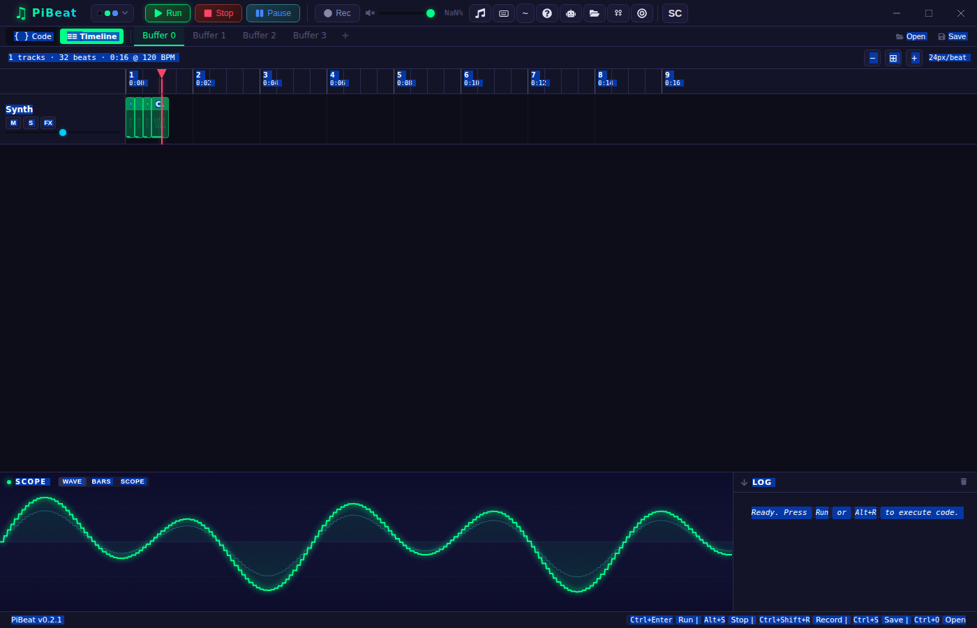This screenshot has height=628, width=977.
Task: Switch to the Buffer 1 tab
Action: coord(209,36)
